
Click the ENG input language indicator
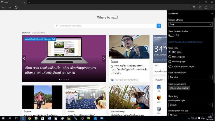pyautogui.click(x=203, y=118)
